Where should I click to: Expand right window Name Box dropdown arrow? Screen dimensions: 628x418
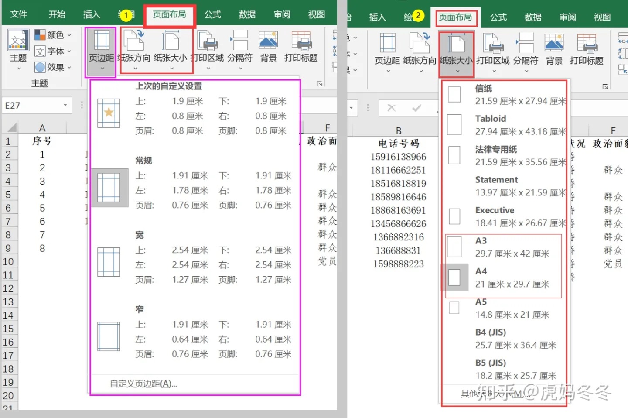click(352, 108)
